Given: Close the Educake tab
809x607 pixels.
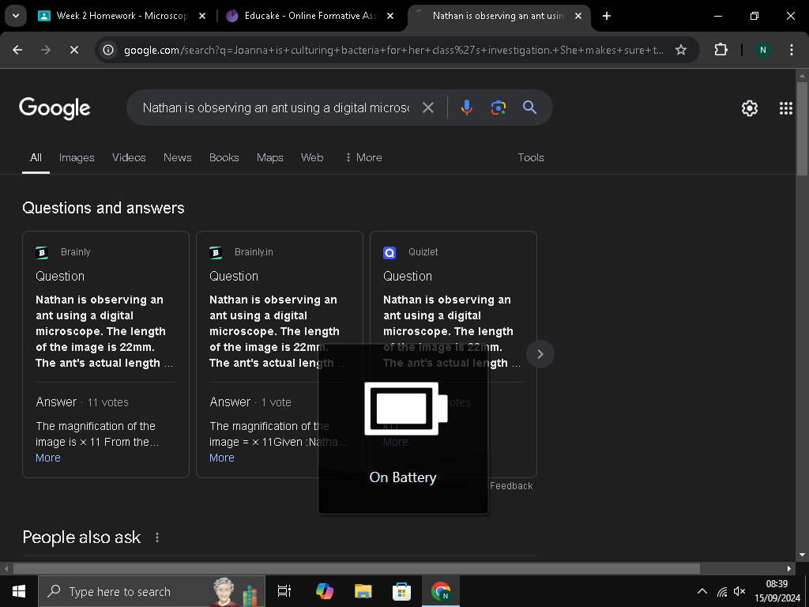Looking at the screenshot, I should 390,16.
